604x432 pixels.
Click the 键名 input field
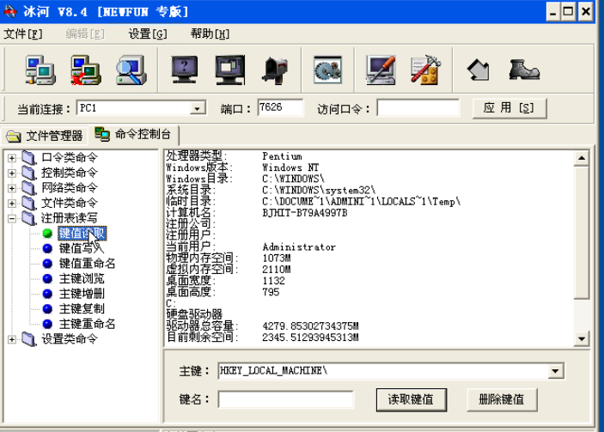click(286, 399)
